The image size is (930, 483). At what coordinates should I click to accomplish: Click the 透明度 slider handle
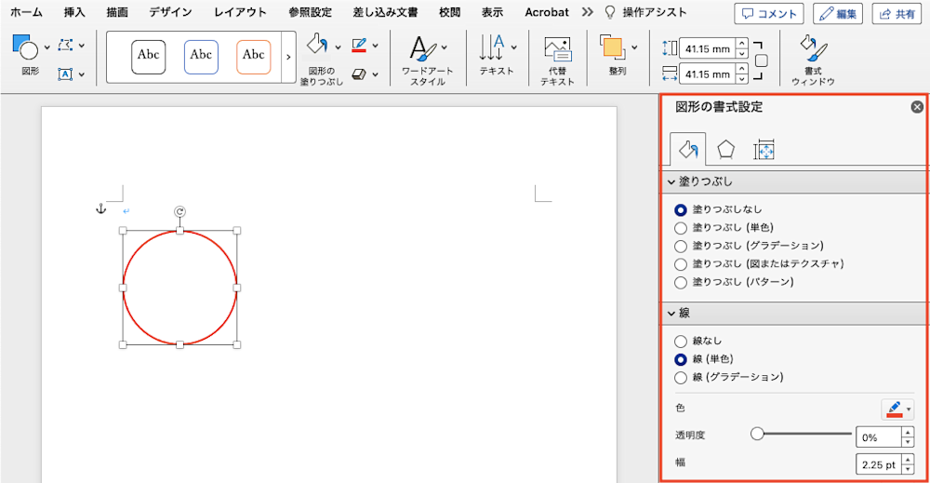757,434
